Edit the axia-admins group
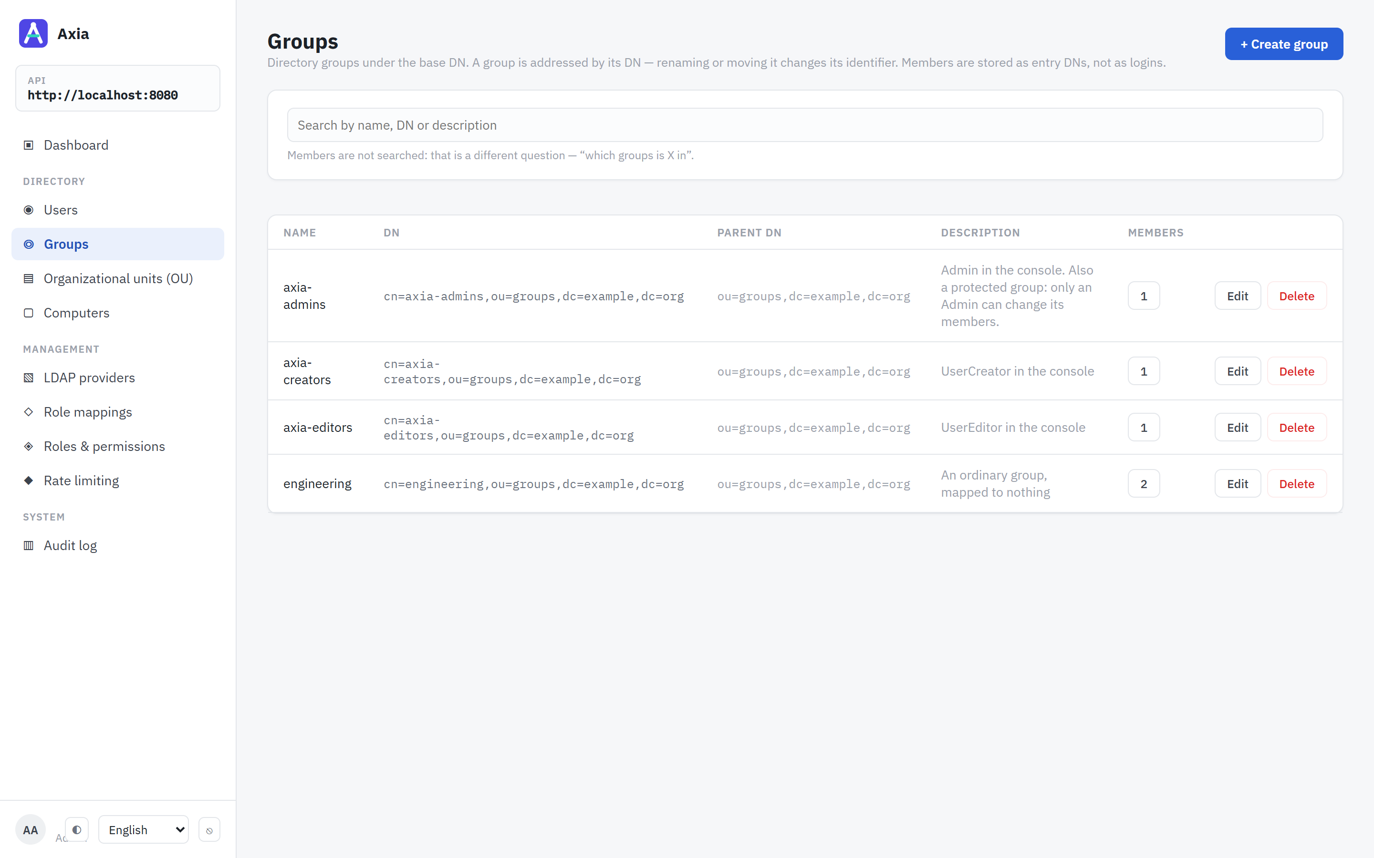 coord(1237,296)
